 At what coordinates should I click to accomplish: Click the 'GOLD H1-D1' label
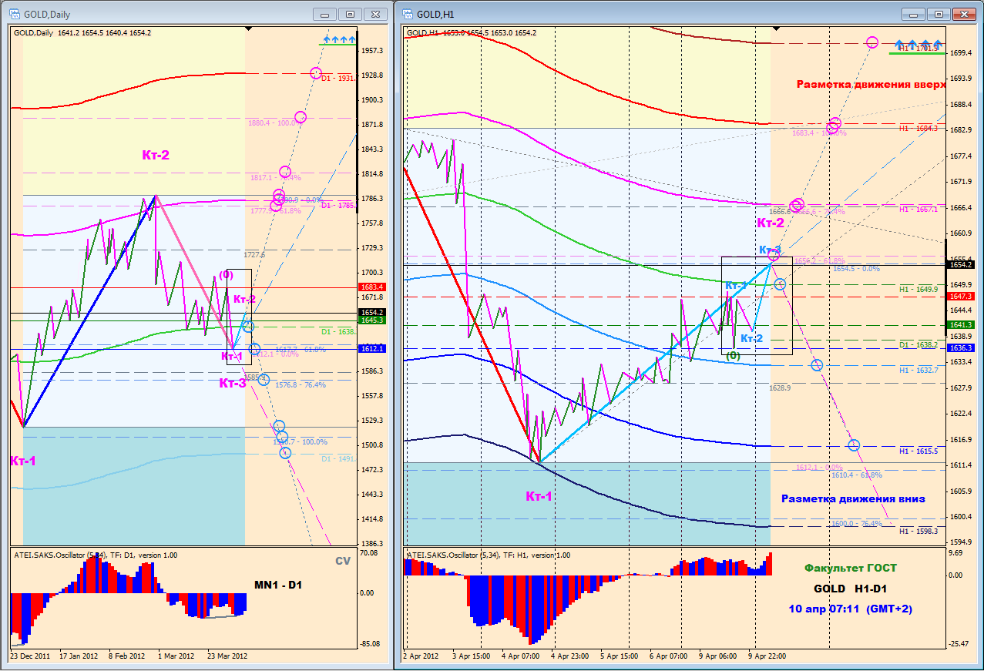click(850, 589)
